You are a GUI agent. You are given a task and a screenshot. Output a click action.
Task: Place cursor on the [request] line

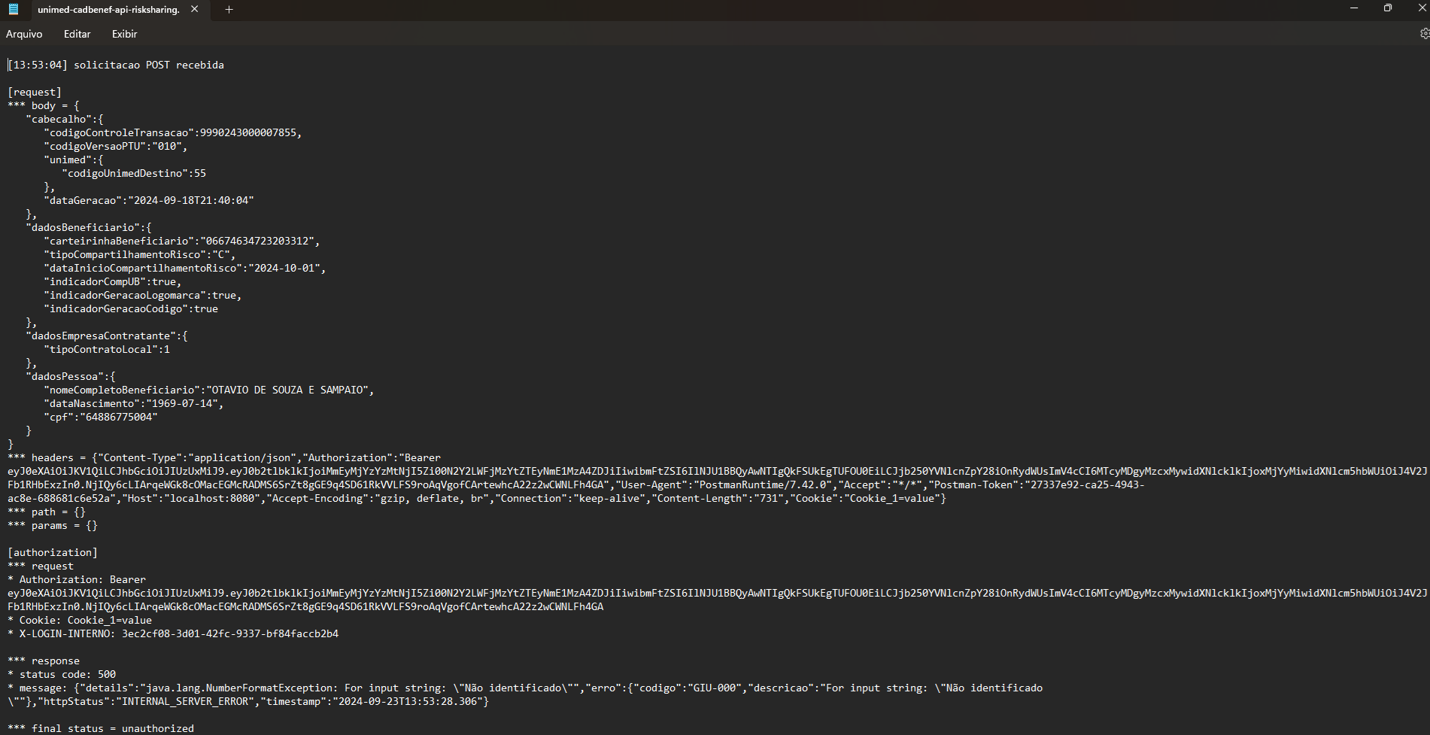click(35, 93)
